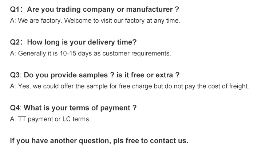The image size is (273, 151).
Task: Click the "Q2" label
Action: pyautogui.click(x=16, y=42)
